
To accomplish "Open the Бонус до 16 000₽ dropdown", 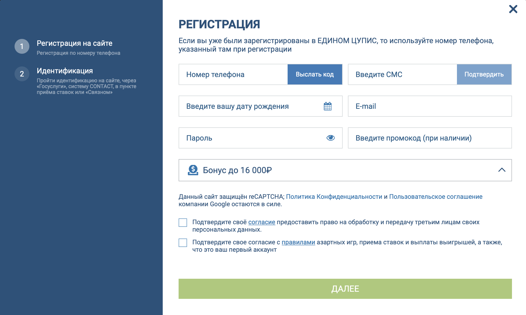I will [x=345, y=170].
